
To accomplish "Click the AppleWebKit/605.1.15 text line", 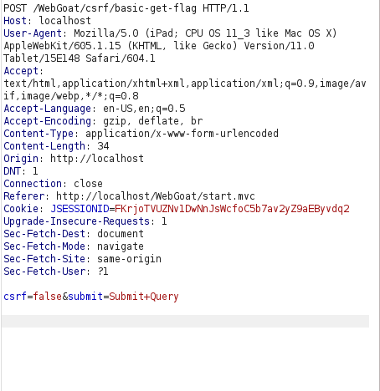I will tap(159, 46).
